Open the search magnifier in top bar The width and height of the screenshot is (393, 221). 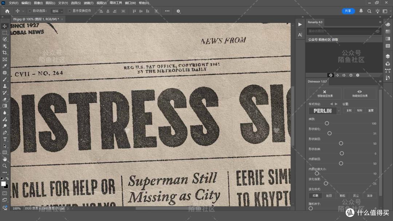[x=369, y=11]
